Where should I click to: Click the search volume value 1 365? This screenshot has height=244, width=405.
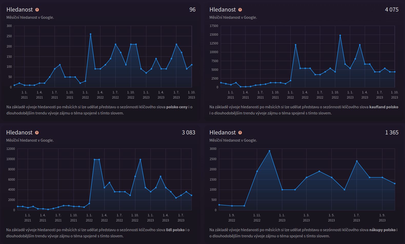392,132
